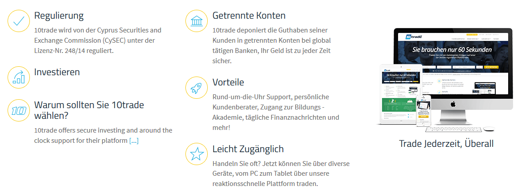Click the bank building icon
The image size is (526, 194).
pos(197,21)
